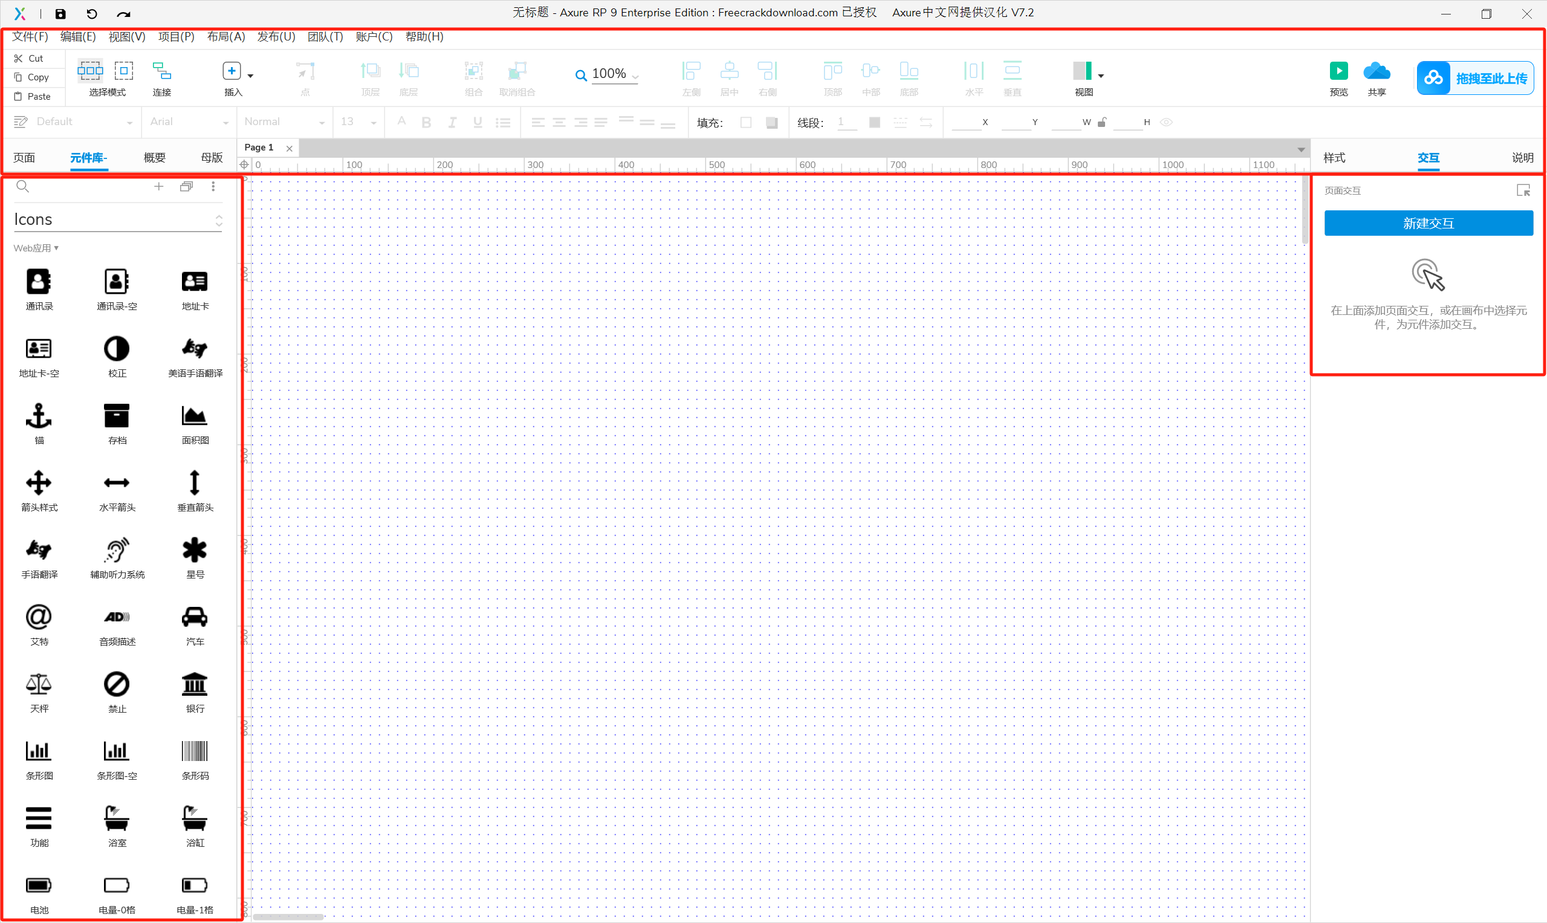Click the fill color swatch
The width and height of the screenshot is (1547, 923).
[745, 123]
